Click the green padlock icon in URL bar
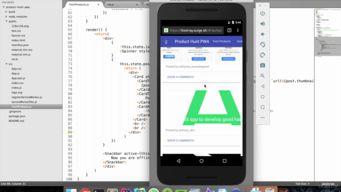 166,30
